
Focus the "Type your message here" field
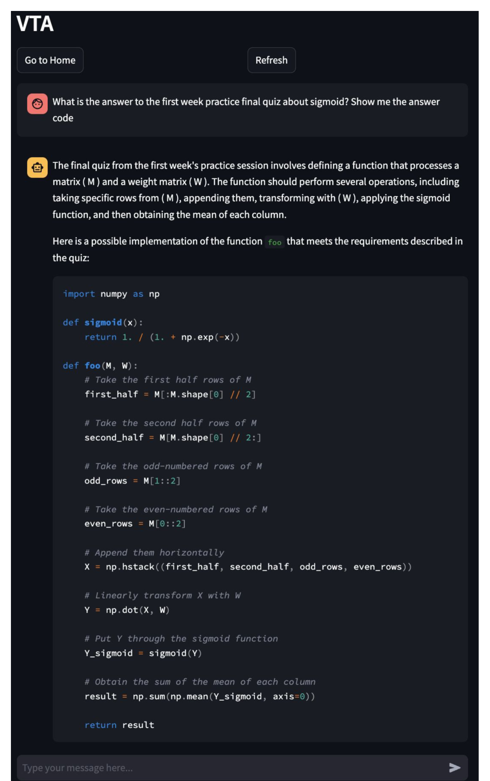(x=228, y=768)
